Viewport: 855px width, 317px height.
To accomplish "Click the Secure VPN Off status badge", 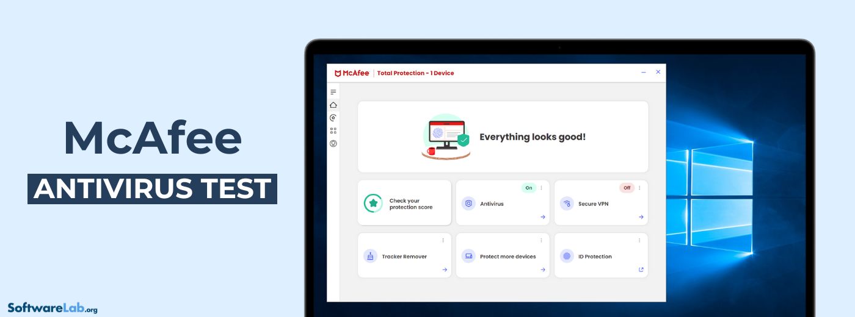I will point(627,188).
